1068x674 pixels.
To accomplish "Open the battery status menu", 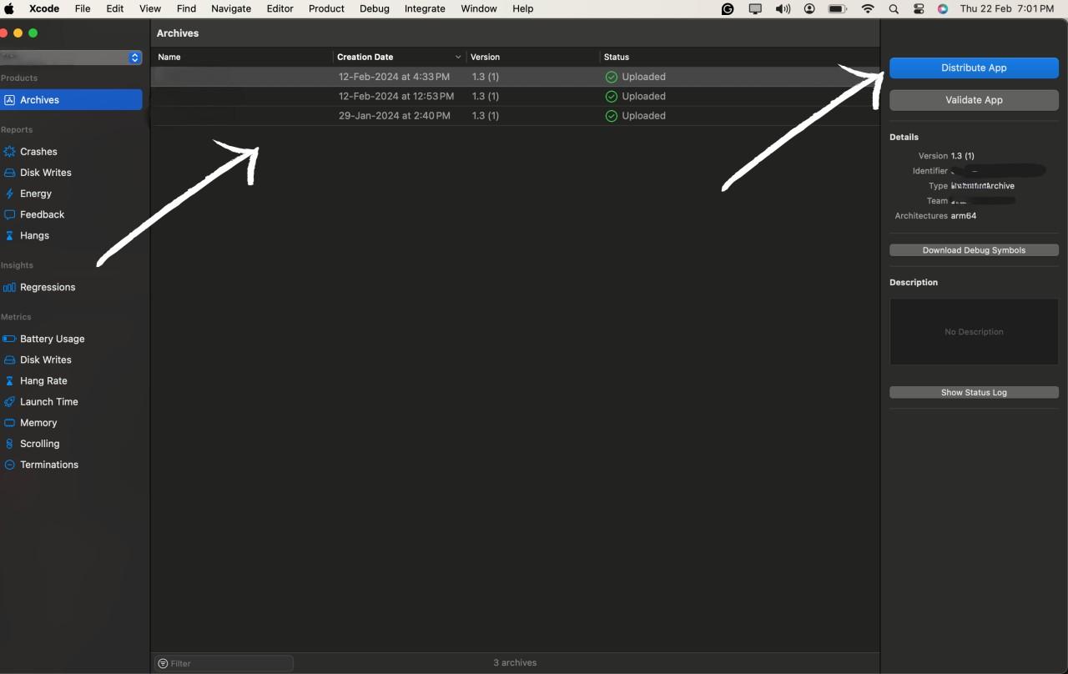I will (x=838, y=8).
